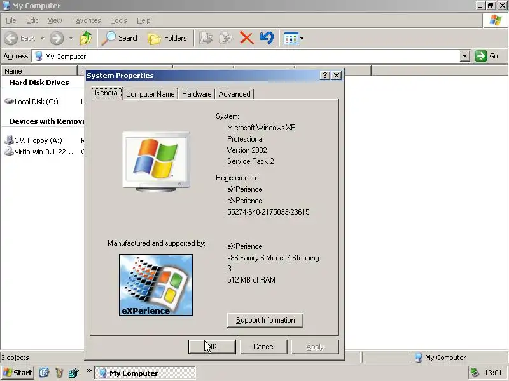Minimize the My Computer window

tap(480, 5)
